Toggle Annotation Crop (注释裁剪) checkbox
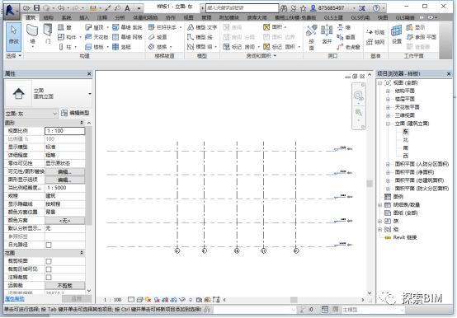457x318 pixels. coord(49,278)
